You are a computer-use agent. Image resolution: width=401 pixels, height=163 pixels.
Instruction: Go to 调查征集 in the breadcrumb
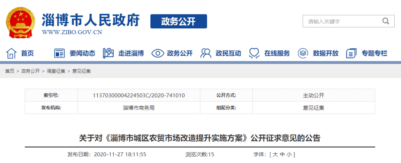(56, 71)
